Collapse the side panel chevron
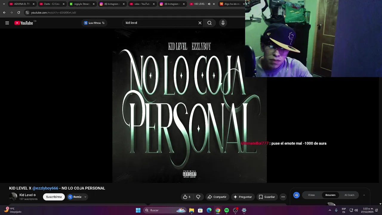Screen dimensions: 382x215 (364, 195)
